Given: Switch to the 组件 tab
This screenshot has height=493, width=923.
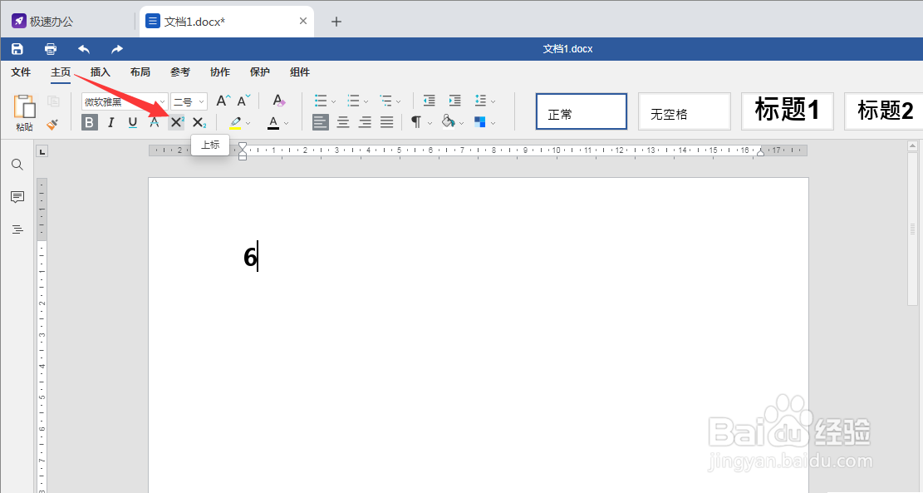Looking at the screenshot, I should click(300, 71).
